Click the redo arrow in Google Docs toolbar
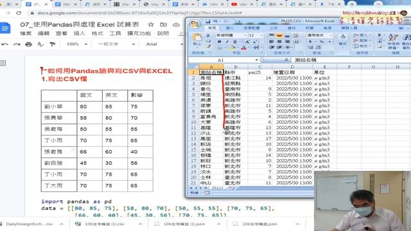 pos(17,44)
